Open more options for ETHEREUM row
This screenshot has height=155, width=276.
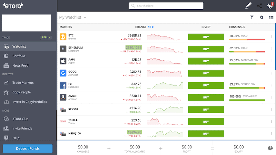[272, 49]
